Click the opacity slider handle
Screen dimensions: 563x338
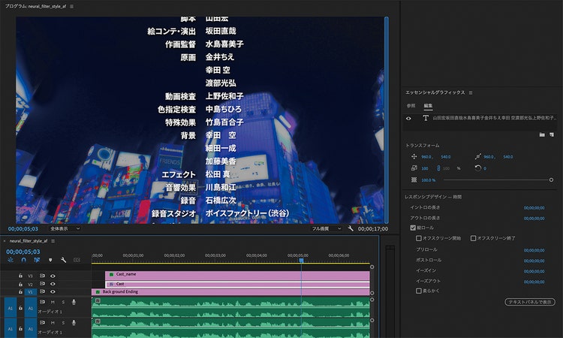click(x=551, y=180)
